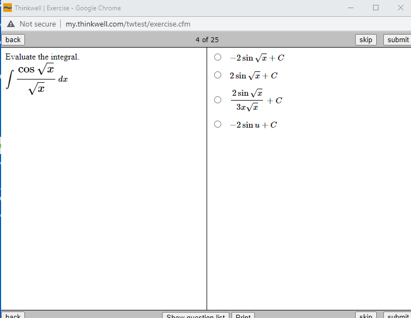
Task: Minimize the Chrome window
Action: click(x=351, y=8)
